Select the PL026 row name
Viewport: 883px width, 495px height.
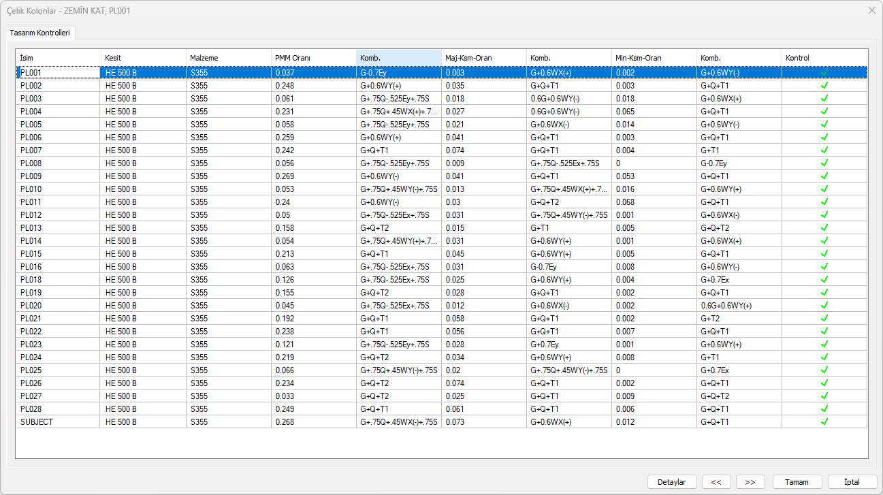(x=58, y=383)
